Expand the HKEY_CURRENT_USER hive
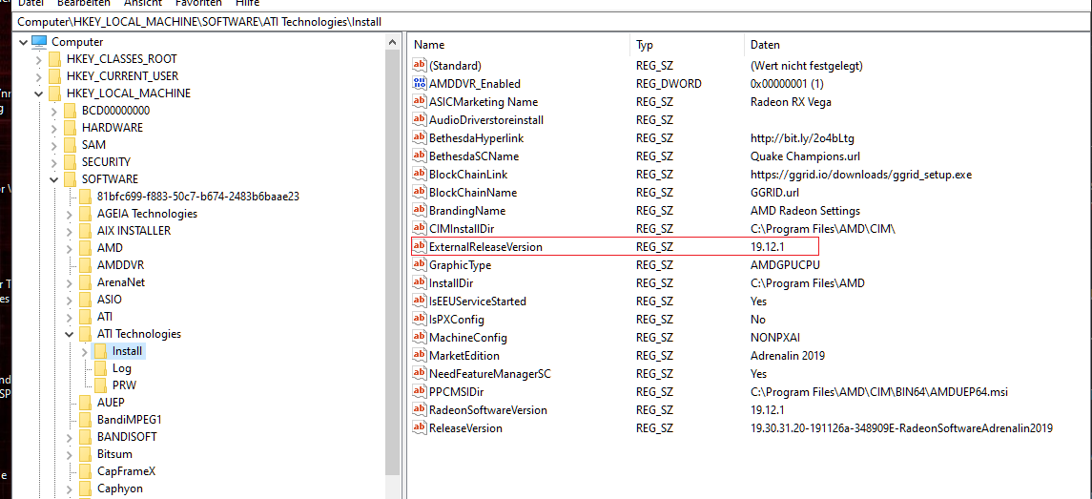Screen dimensions: 1092x499 (39, 76)
